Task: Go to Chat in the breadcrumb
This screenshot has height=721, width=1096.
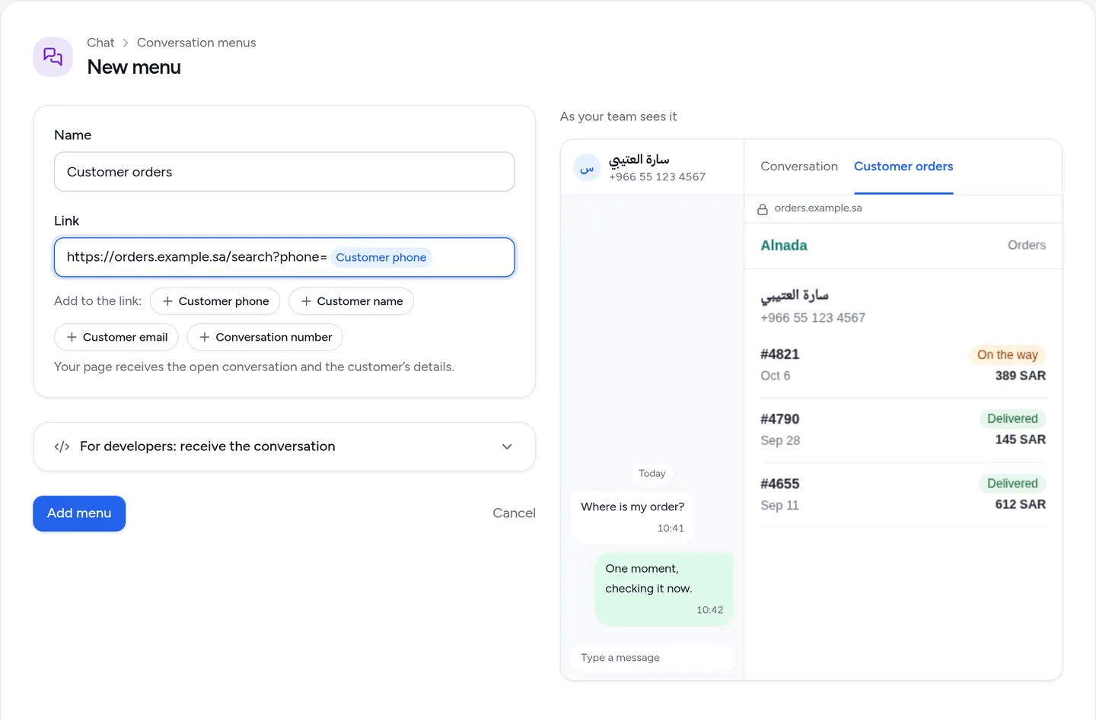Action: pyautogui.click(x=100, y=43)
